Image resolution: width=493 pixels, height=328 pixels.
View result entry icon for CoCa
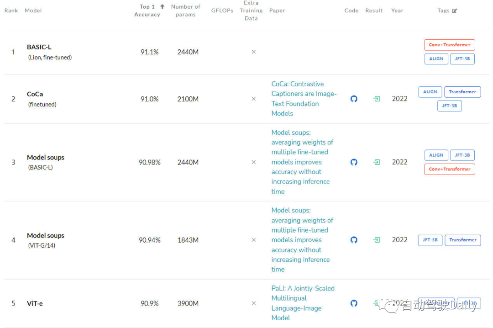[x=377, y=99]
